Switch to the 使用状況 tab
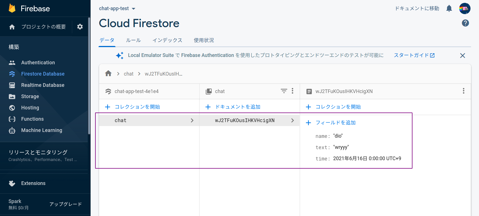This screenshot has width=479, height=216. (x=204, y=40)
